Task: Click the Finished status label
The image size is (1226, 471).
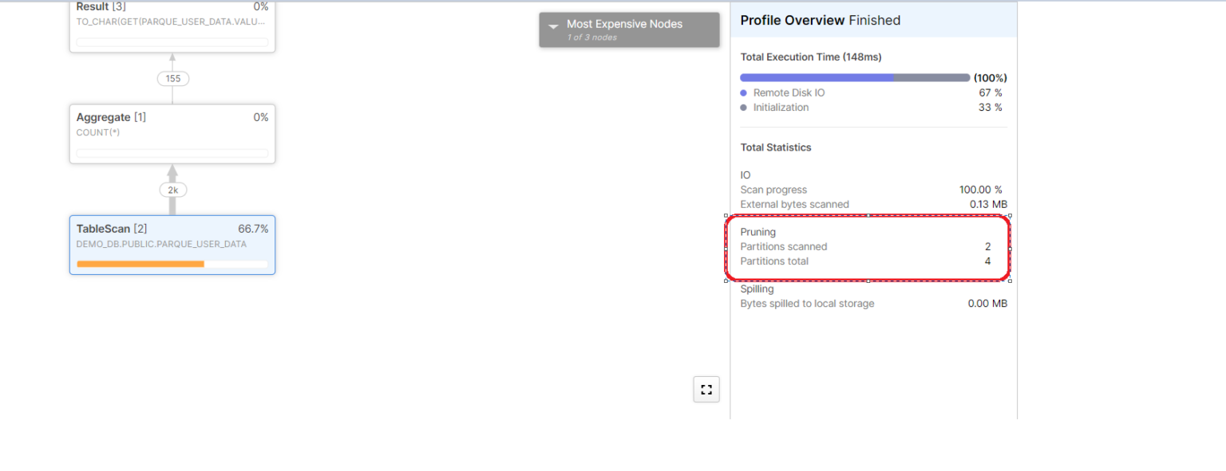Action: tap(876, 20)
